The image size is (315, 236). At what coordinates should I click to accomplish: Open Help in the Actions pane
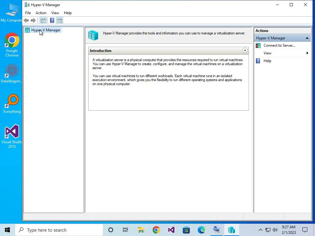[267, 61]
